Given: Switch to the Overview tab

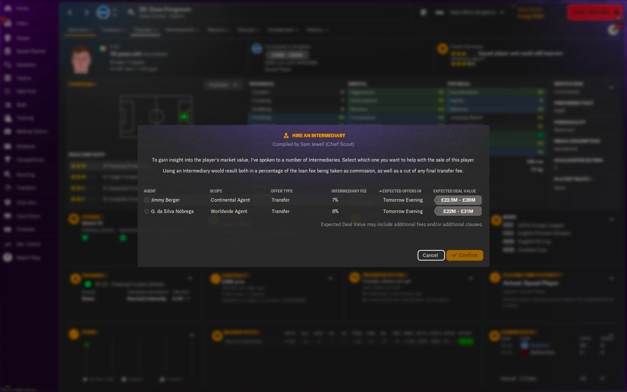Looking at the screenshot, I should [x=80, y=30].
